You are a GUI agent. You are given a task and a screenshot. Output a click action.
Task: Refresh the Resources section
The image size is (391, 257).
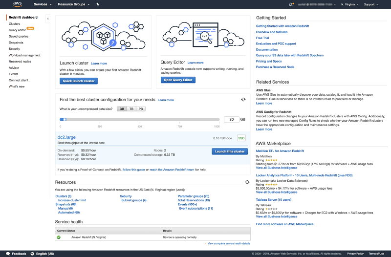pyautogui.click(x=247, y=182)
